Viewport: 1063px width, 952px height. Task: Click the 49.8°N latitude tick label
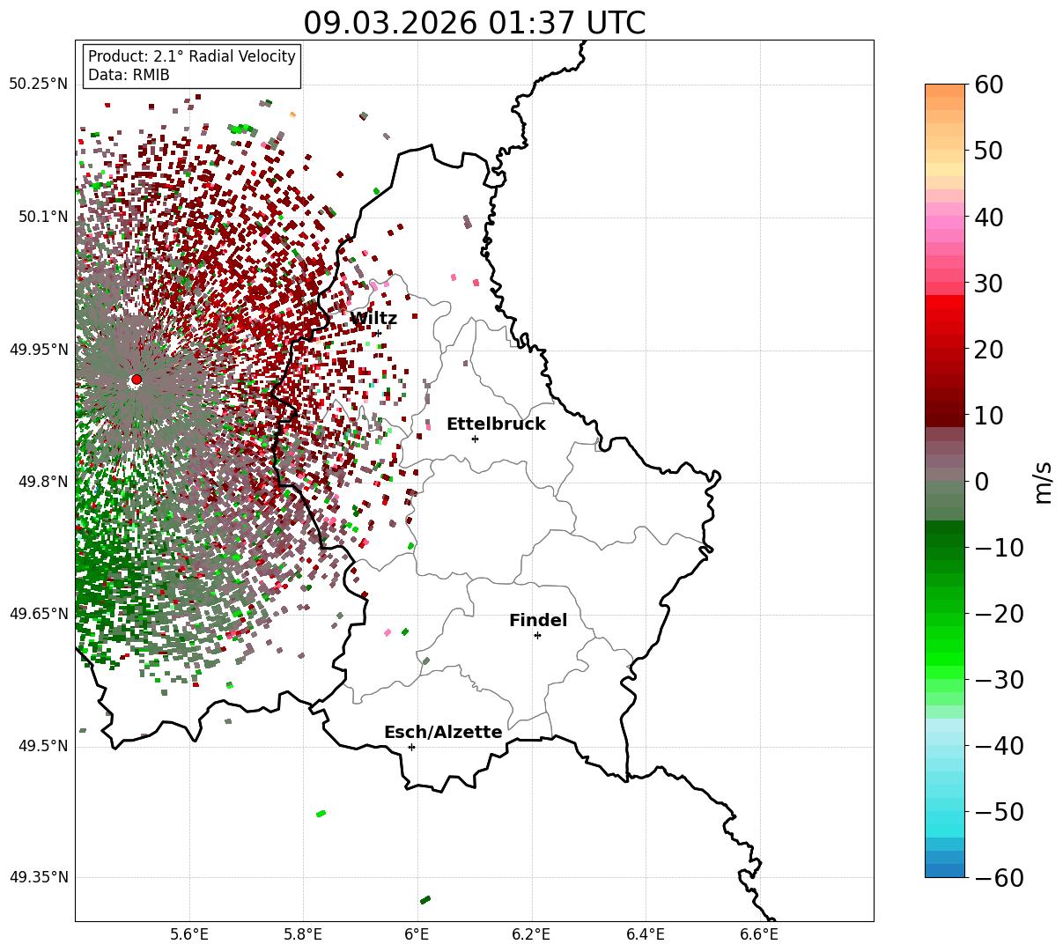pyautogui.click(x=42, y=482)
